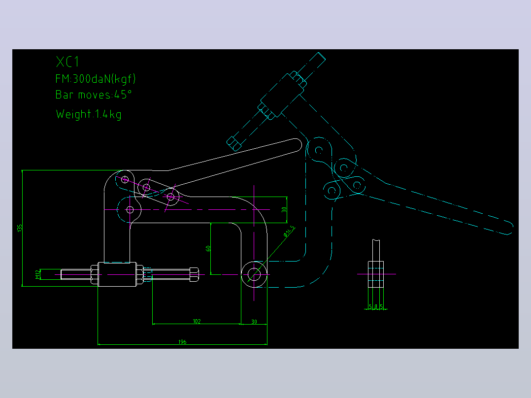Select the FM:300daN(kgf) annotation
This screenshot has height=398, width=531.
click(96, 79)
